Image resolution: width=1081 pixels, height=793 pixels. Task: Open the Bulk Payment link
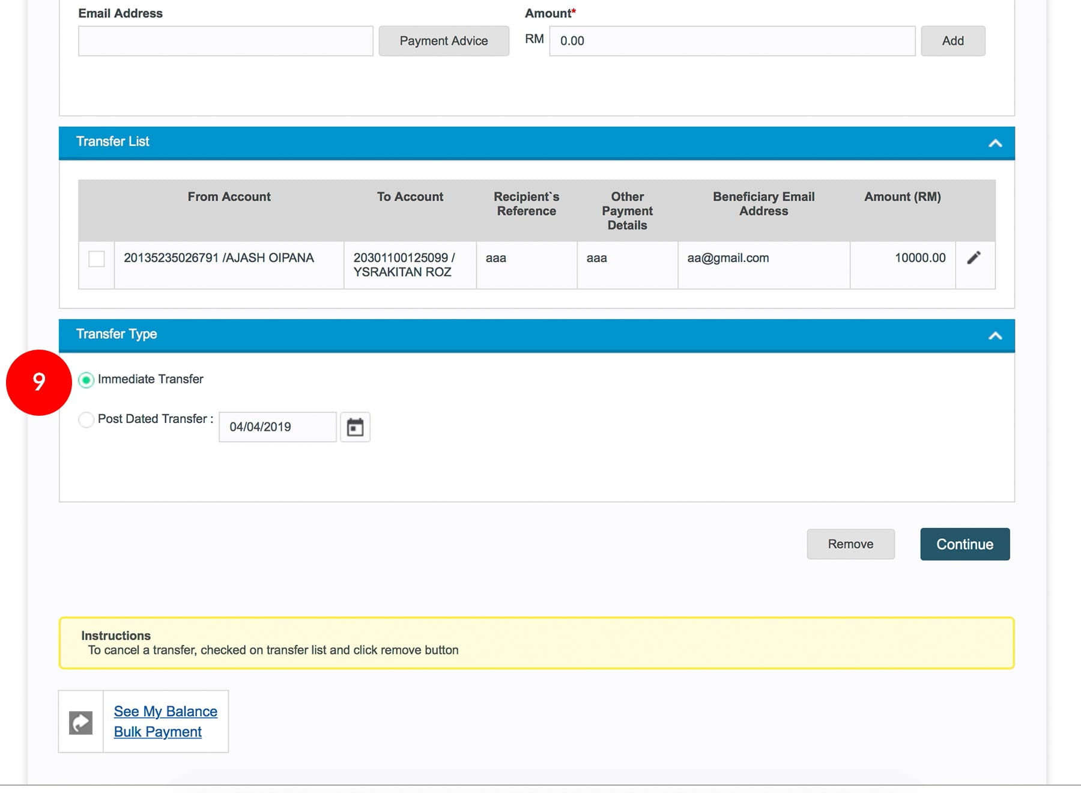(158, 732)
